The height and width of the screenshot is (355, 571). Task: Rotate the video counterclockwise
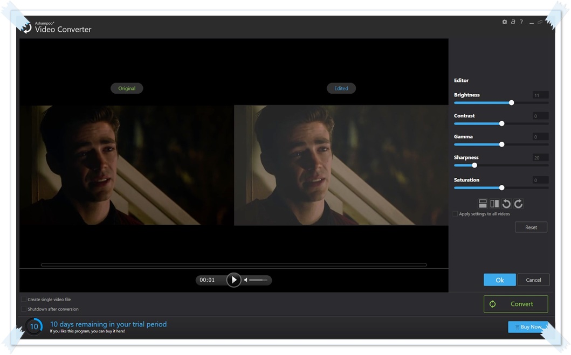point(506,204)
